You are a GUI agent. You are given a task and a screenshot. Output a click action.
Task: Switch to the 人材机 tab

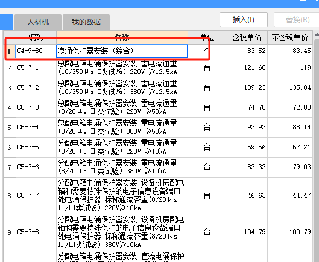pos(38,22)
